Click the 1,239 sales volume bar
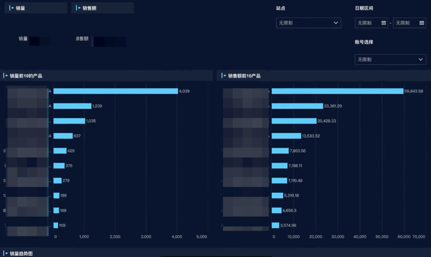The height and width of the screenshot is (257, 431). click(x=72, y=106)
